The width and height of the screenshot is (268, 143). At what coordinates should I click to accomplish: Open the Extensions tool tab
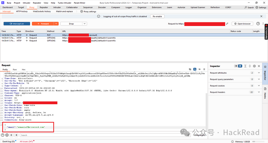coord(157,7)
